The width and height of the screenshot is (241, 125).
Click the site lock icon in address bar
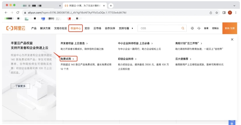tap(25, 13)
